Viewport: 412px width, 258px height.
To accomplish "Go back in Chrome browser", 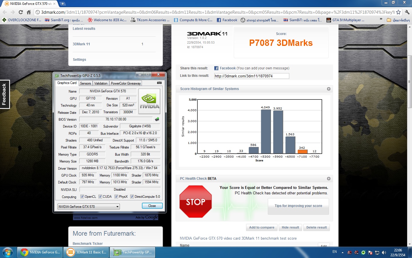I will click(5, 12).
